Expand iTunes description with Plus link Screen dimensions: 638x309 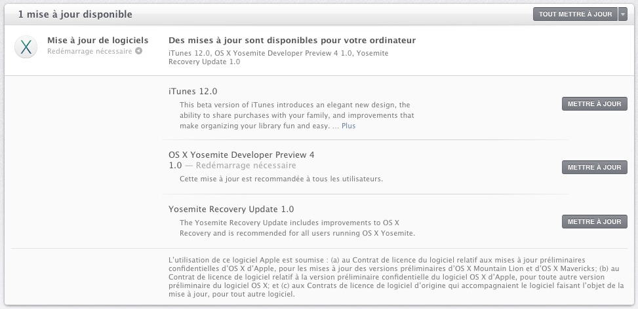click(348, 126)
